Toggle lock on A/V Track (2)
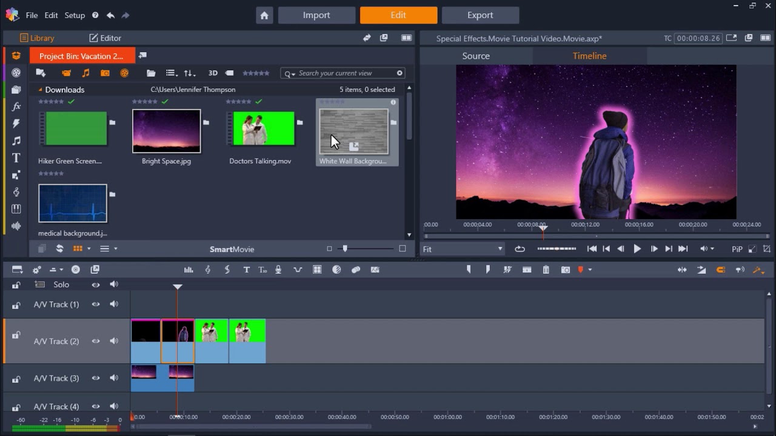The height and width of the screenshot is (436, 776). point(16,335)
